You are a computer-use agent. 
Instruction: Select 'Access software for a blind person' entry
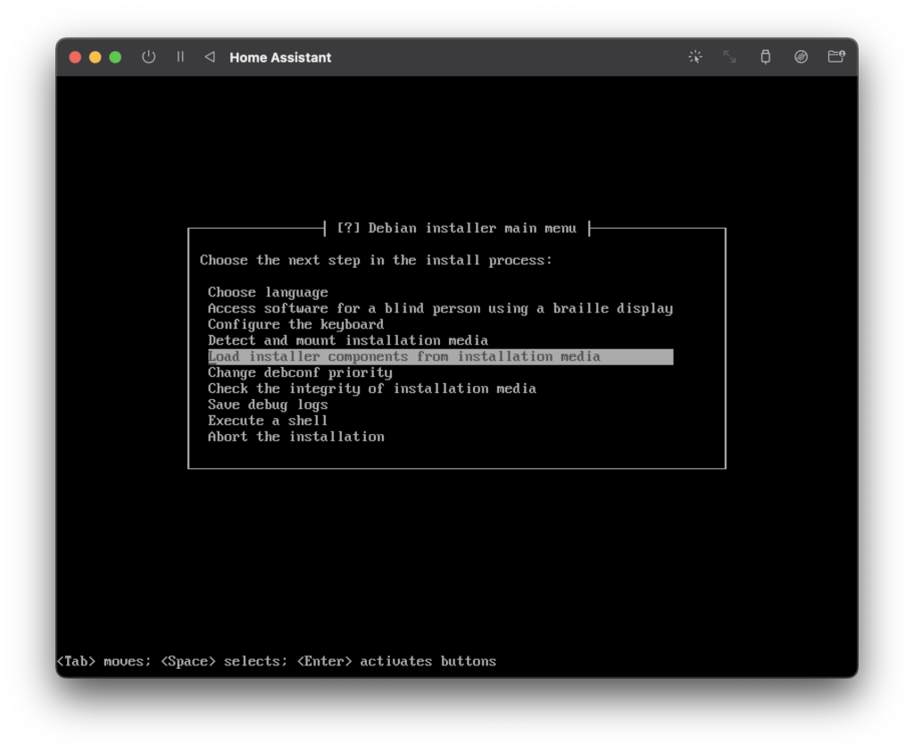coord(440,309)
